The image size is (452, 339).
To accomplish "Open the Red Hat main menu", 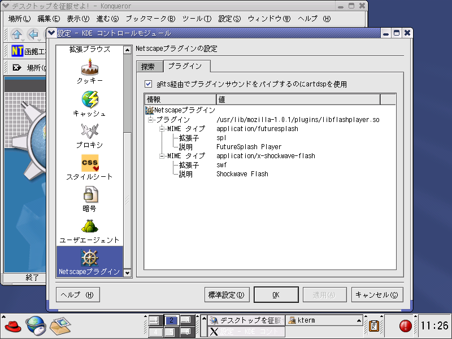I will click(12, 326).
